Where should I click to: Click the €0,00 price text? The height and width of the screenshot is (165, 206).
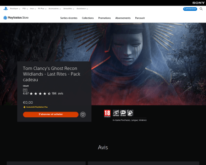(x=28, y=102)
